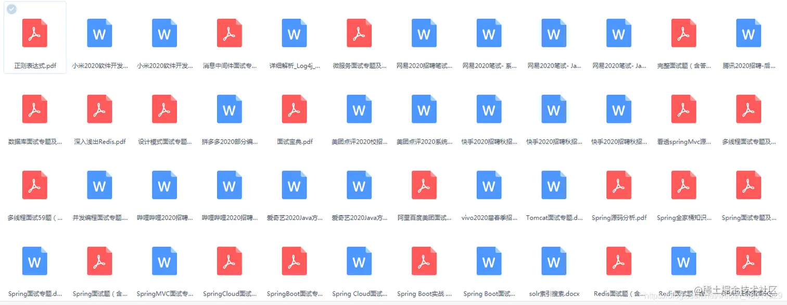Open the SpringCloud面试 PDF icon
Screen dimensions: 787x305
click(x=229, y=261)
